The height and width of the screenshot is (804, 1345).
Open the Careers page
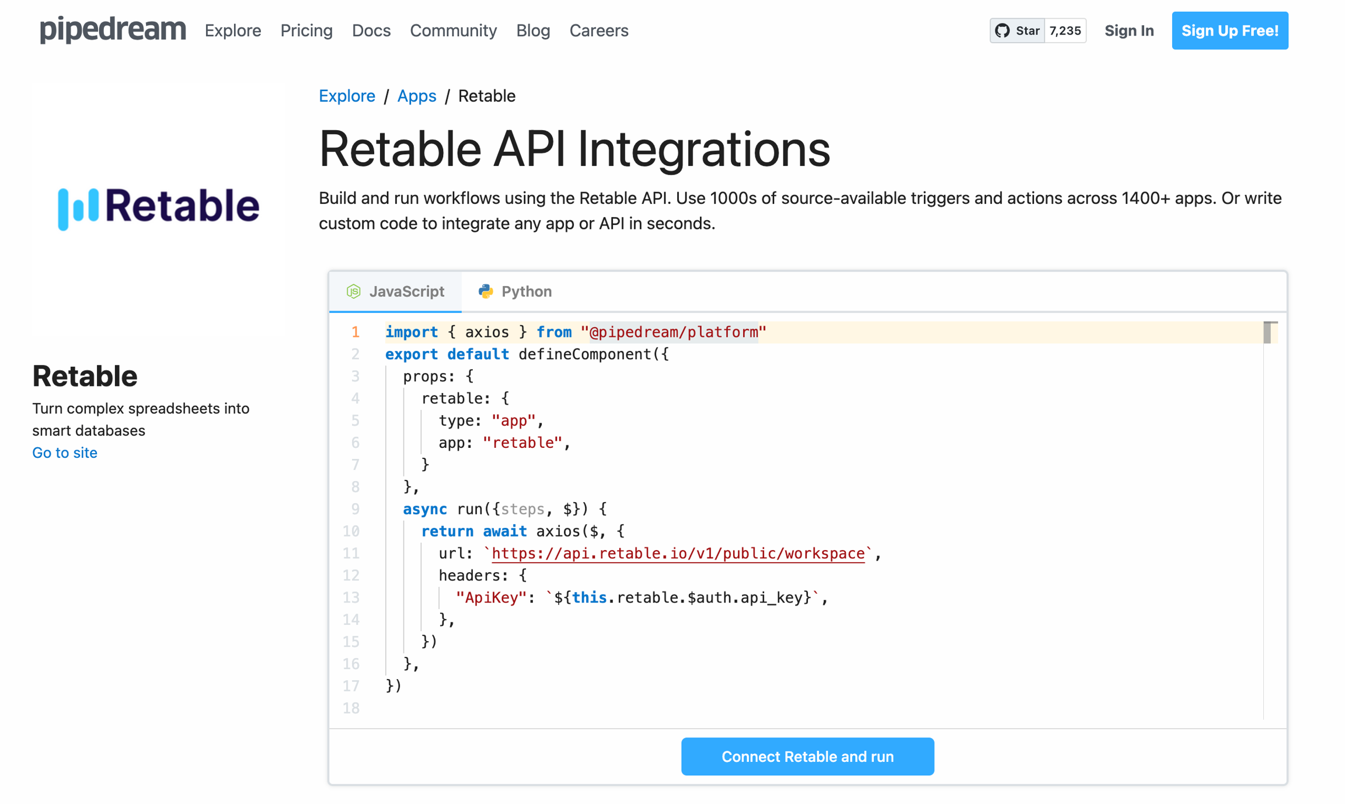[599, 31]
